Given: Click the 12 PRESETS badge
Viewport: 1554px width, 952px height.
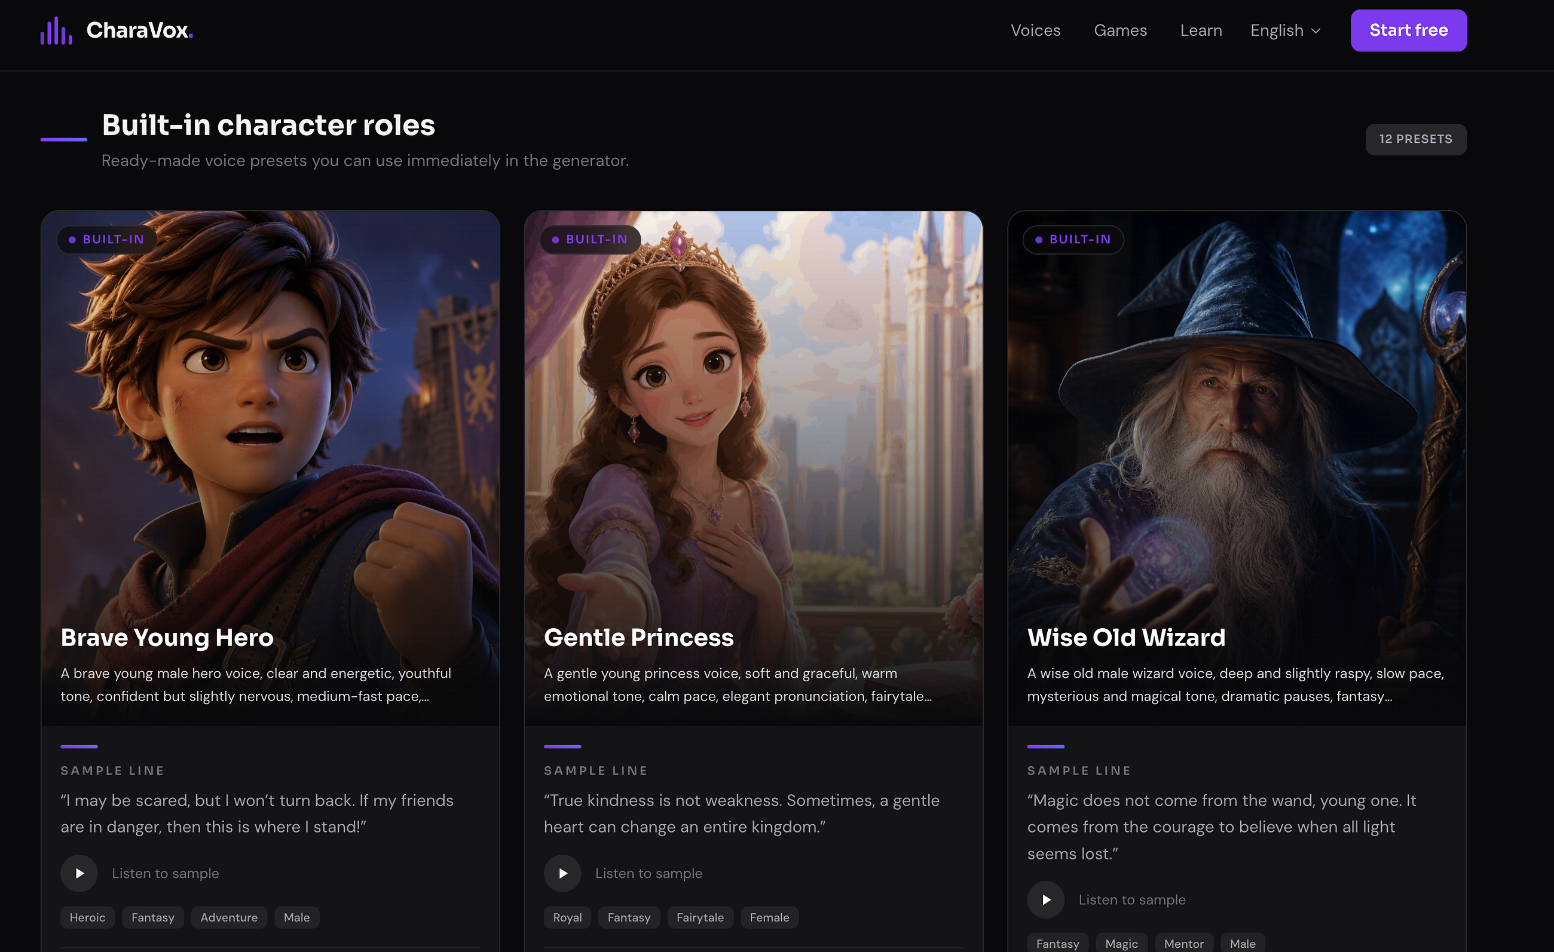Looking at the screenshot, I should point(1416,139).
